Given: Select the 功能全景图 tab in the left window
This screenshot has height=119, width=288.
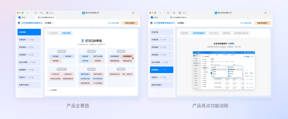Looking at the screenshot, I should [x=66, y=33].
